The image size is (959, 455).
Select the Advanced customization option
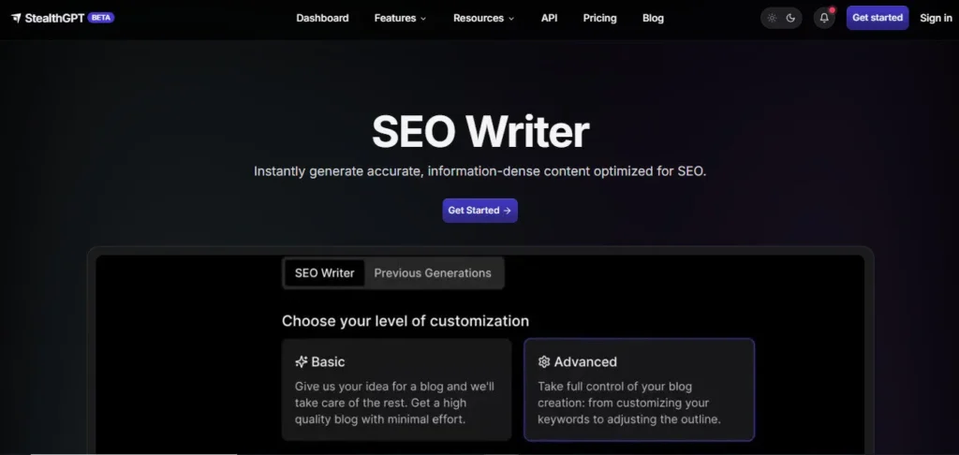click(639, 389)
